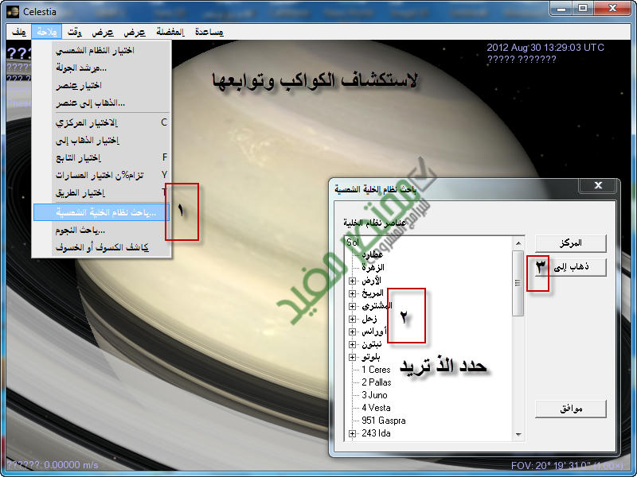Viewport: 637px width, 477px height.
Task: Choose اختيار التابع (F) menu entry
Action: 101,157
